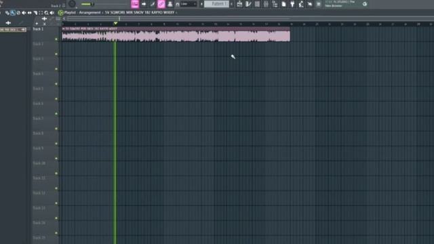Open the arrow after the playlist clip title

(176, 13)
